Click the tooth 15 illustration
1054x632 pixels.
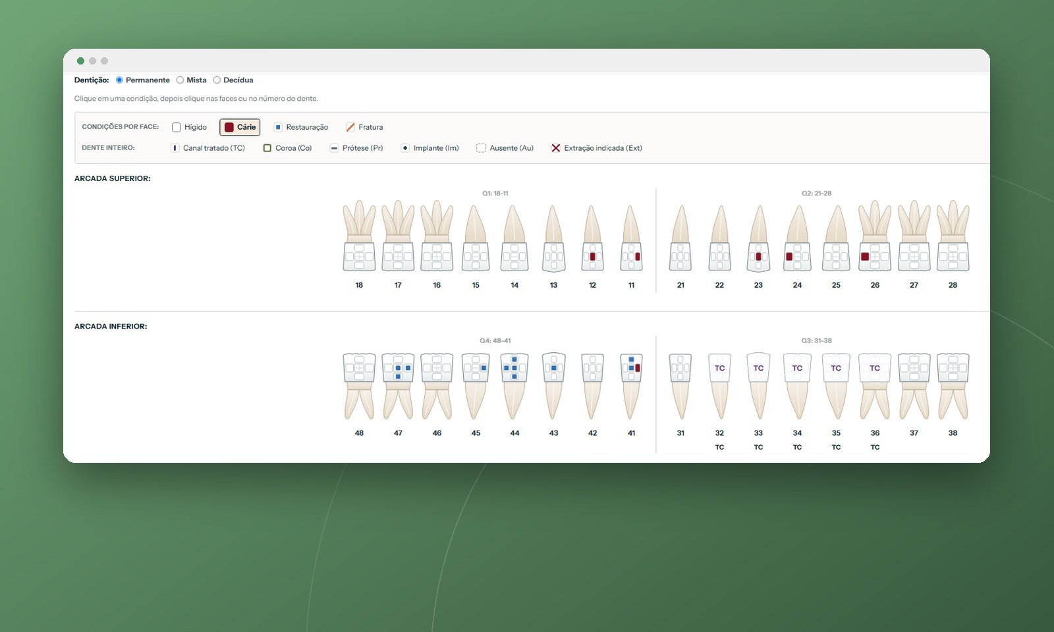click(476, 238)
